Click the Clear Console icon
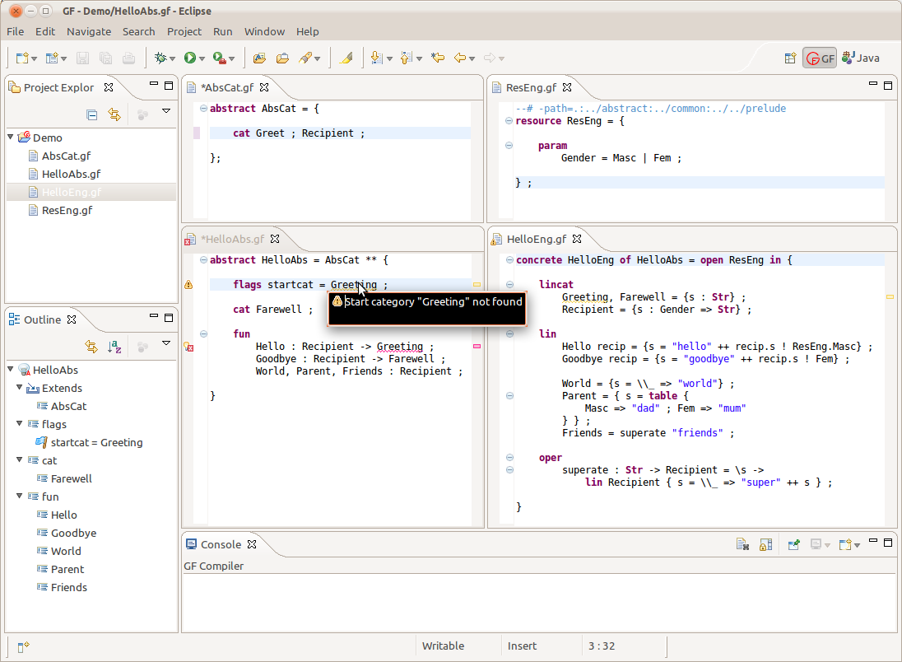This screenshot has height=662, width=902. [742, 544]
